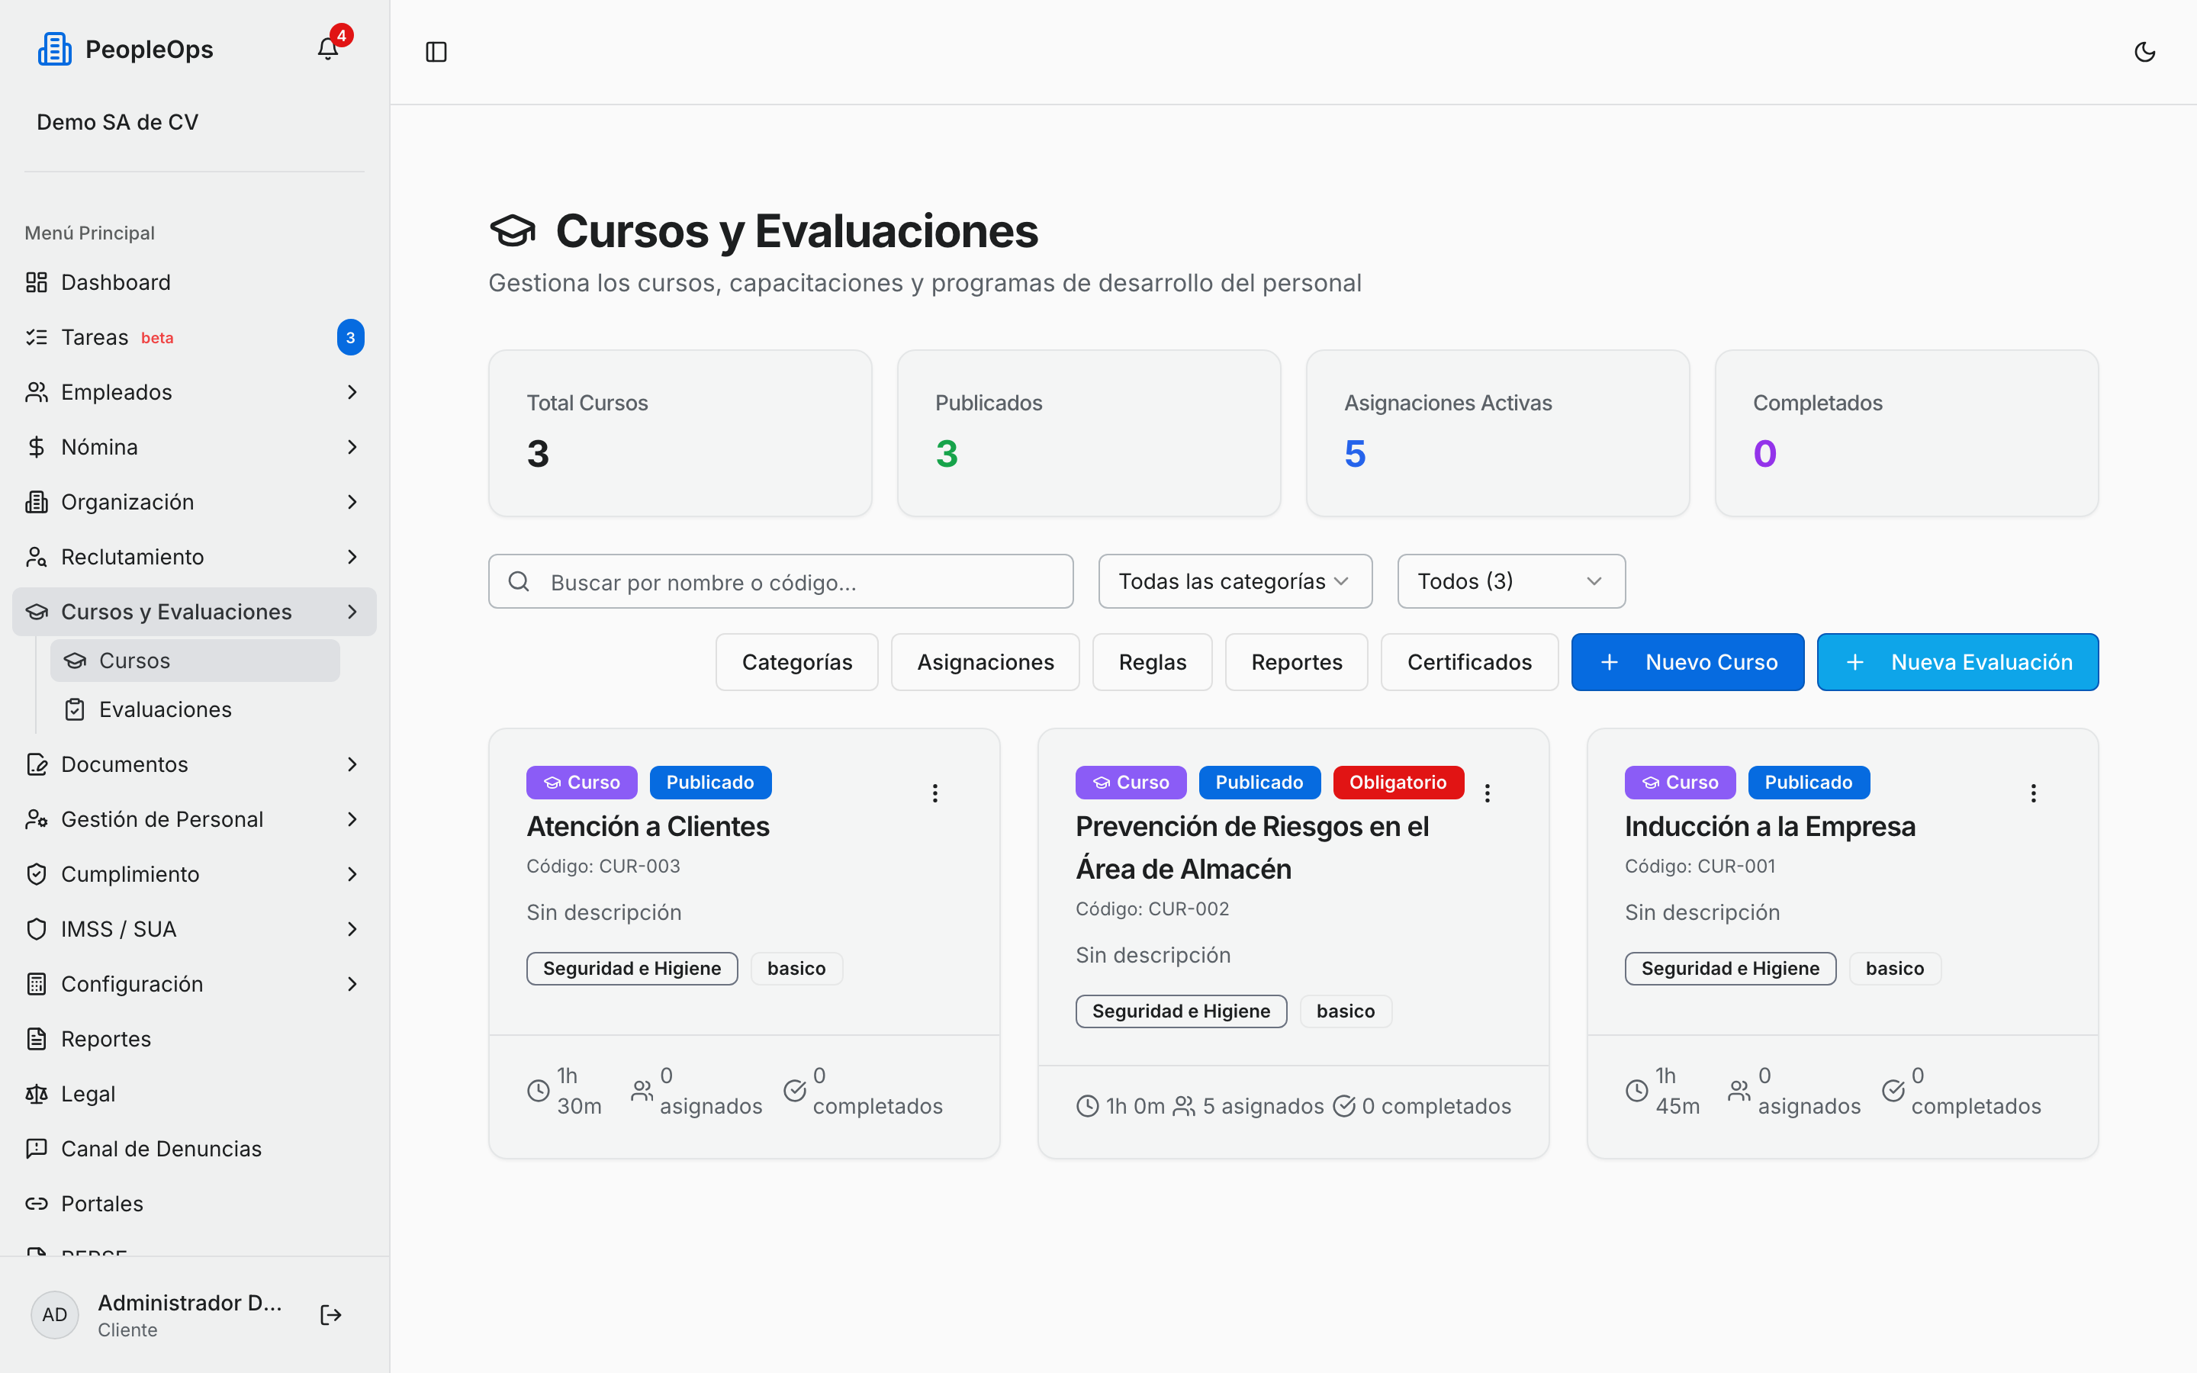Click the Documentos file-edit icon
The width and height of the screenshot is (2197, 1373).
coord(37,764)
